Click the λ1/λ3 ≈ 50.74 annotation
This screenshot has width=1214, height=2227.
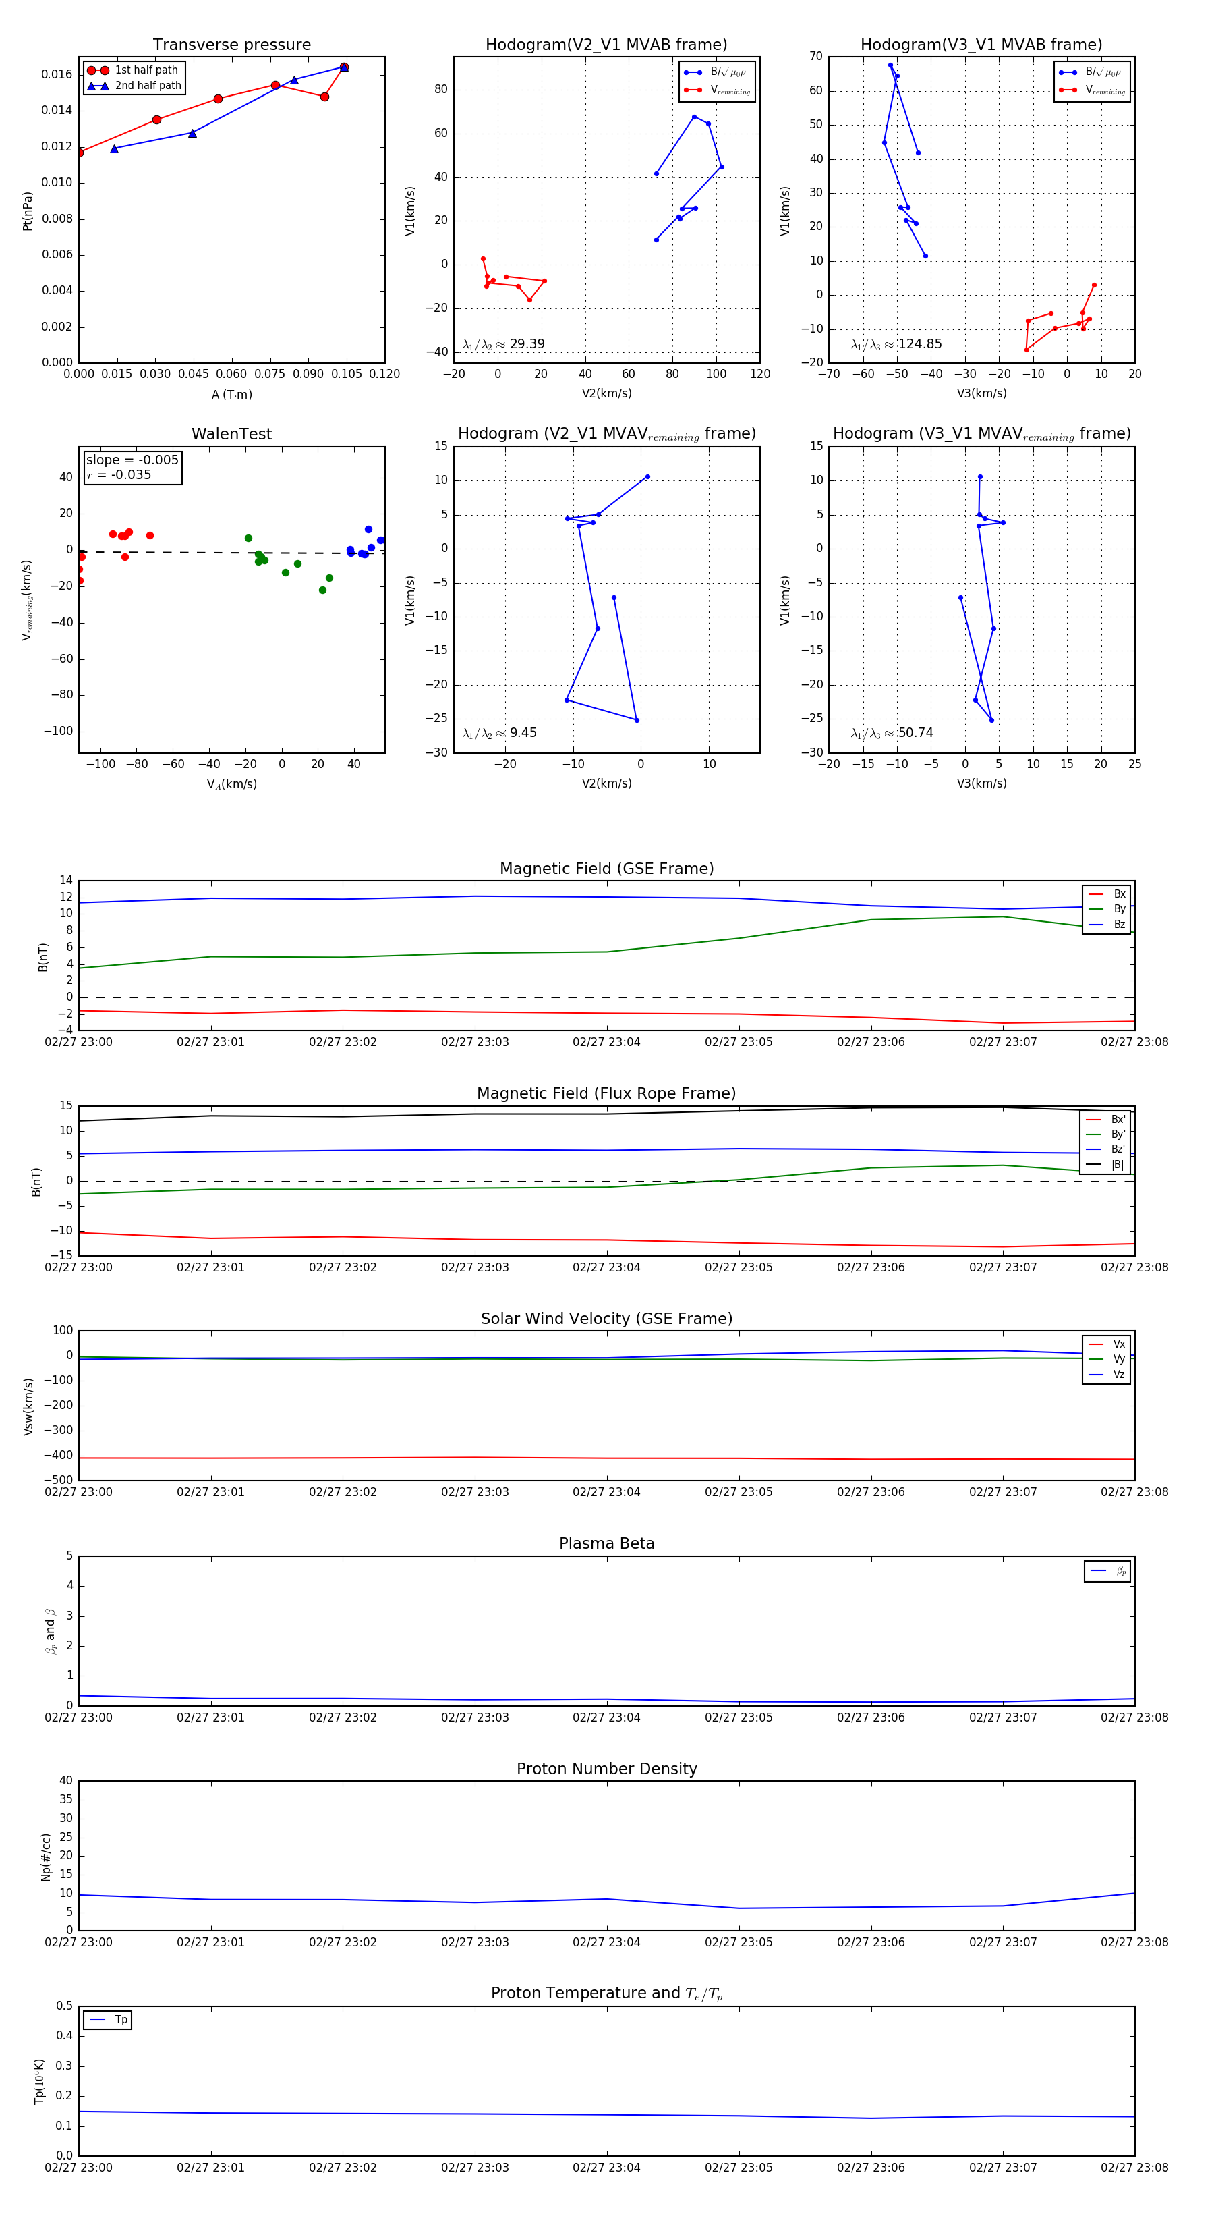coord(892,733)
